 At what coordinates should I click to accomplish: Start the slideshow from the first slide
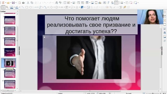(x=79, y=3)
